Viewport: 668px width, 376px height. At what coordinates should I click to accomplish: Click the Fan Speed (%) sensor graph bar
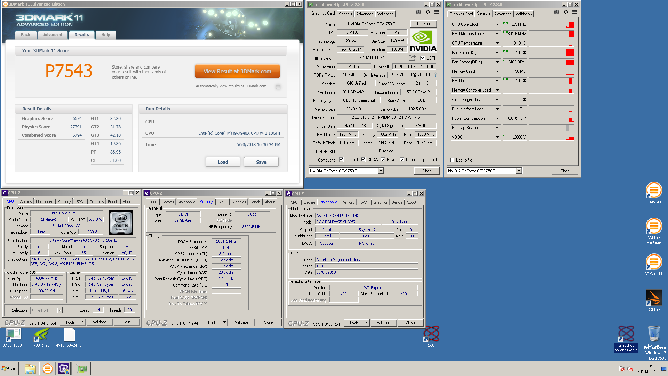click(551, 53)
